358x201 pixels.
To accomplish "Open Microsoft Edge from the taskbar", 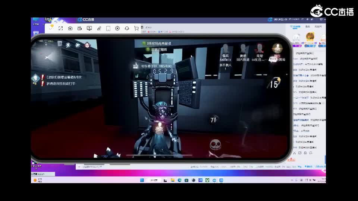I will tap(180, 180).
